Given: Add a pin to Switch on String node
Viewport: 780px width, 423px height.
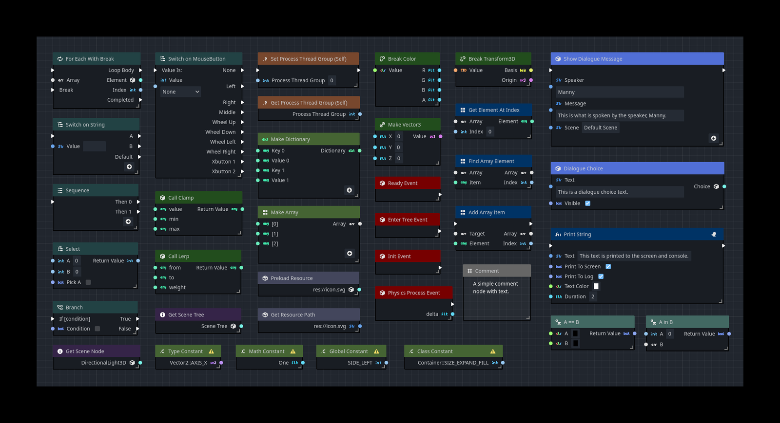Looking at the screenshot, I should pos(129,167).
